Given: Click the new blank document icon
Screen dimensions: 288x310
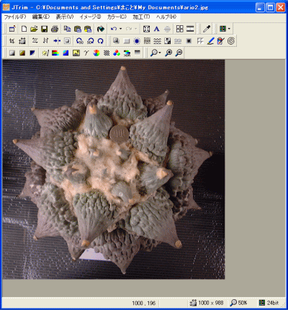Looking at the screenshot, I should (24, 29).
